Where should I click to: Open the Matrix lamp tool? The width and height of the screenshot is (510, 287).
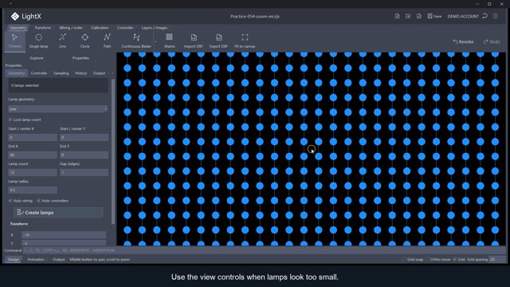(x=170, y=41)
